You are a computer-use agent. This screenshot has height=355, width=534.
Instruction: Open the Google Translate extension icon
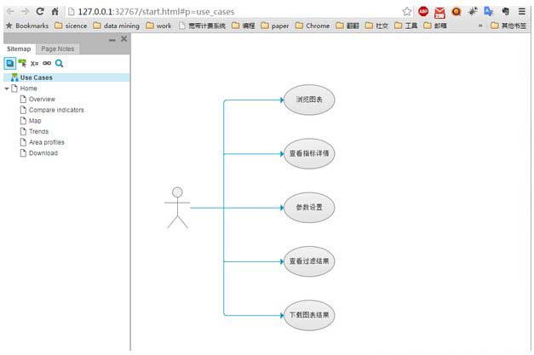coord(488,12)
